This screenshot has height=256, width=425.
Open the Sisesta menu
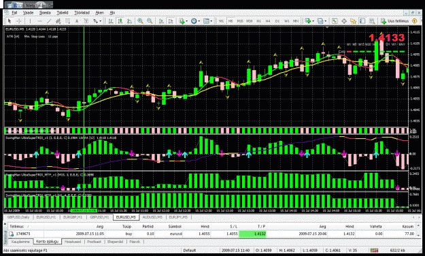pos(45,12)
